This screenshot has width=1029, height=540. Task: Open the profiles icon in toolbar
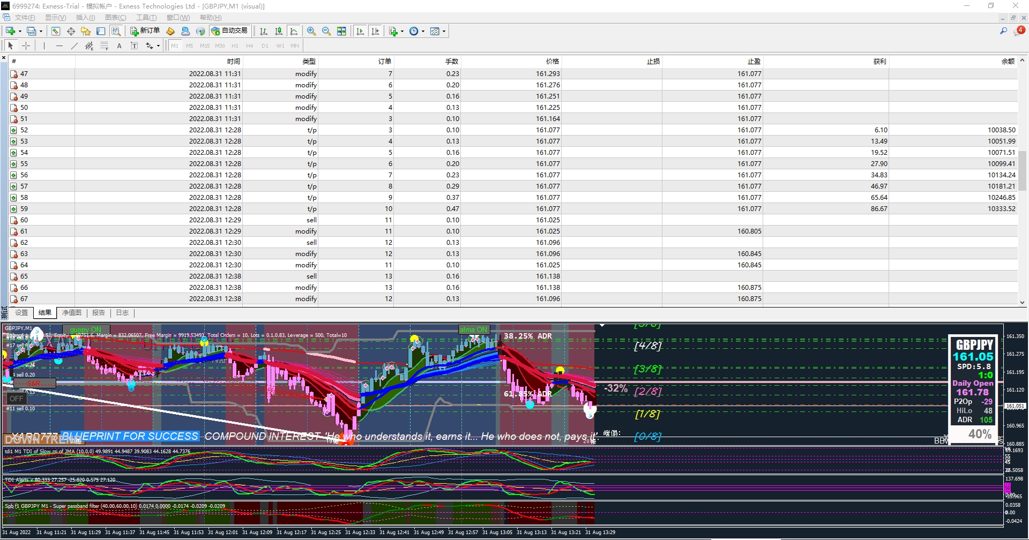tap(32, 31)
